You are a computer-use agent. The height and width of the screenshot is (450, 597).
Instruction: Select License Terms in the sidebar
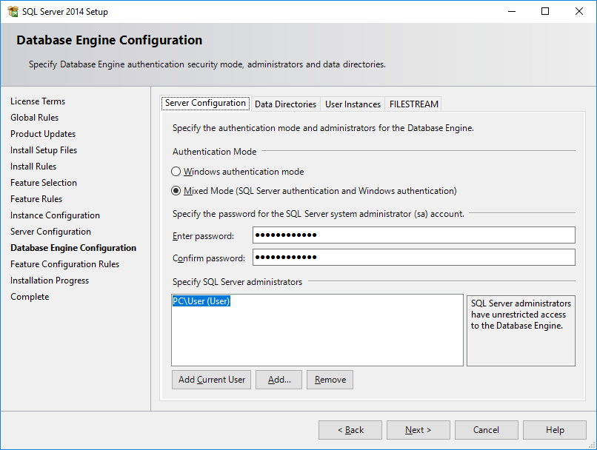(x=38, y=101)
